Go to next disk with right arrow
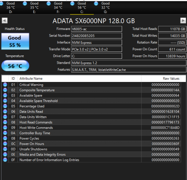The height and width of the screenshot is (180, 187). point(183,21)
